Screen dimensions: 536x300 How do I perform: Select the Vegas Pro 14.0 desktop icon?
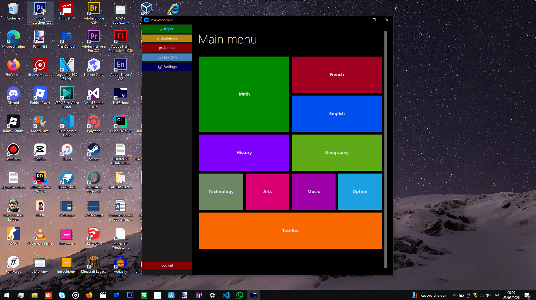click(x=67, y=69)
